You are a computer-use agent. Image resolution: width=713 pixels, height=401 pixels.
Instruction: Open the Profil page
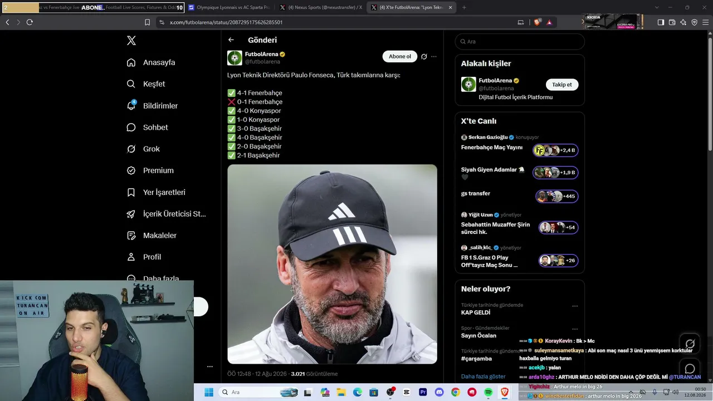pos(144,257)
